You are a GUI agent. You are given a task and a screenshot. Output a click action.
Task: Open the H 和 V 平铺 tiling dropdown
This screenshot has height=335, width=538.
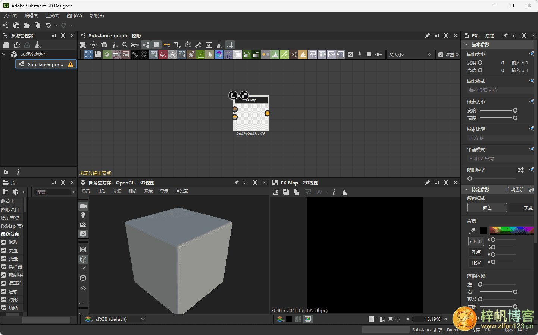tap(501, 159)
